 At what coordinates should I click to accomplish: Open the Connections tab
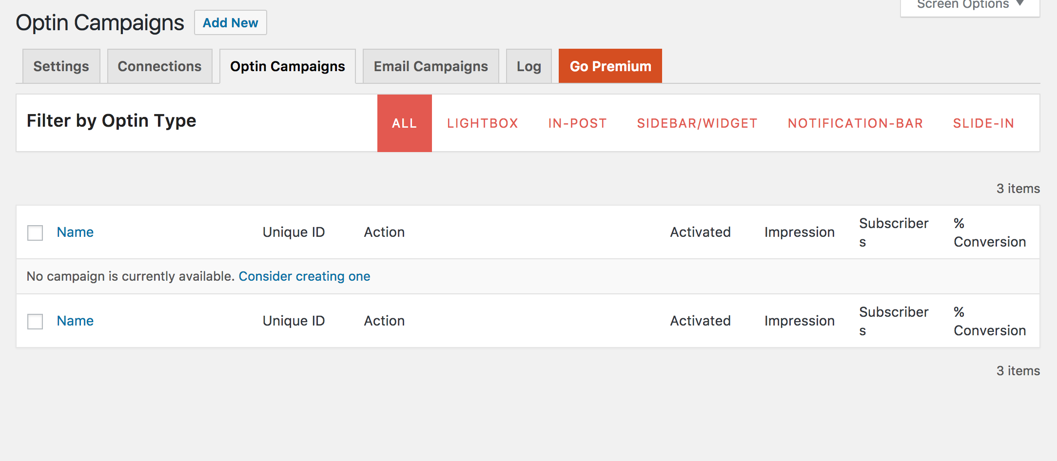(x=159, y=66)
